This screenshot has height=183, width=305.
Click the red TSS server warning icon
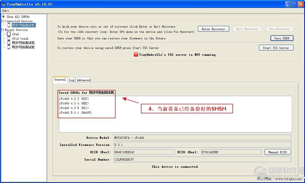[136, 55]
